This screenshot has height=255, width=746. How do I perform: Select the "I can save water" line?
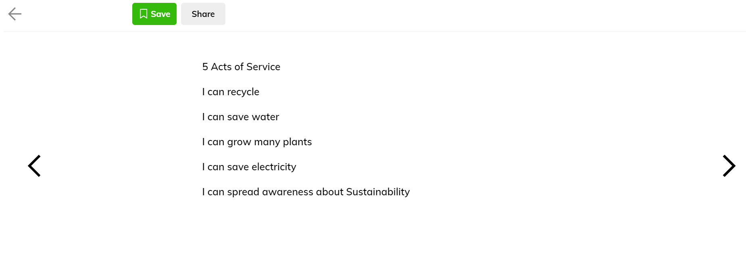241,117
